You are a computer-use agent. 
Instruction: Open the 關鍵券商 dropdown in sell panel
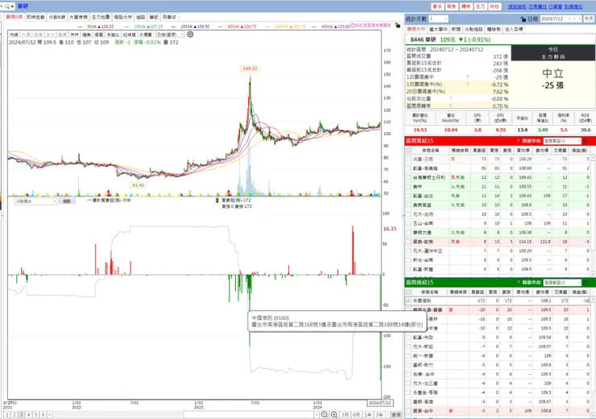tap(562, 283)
